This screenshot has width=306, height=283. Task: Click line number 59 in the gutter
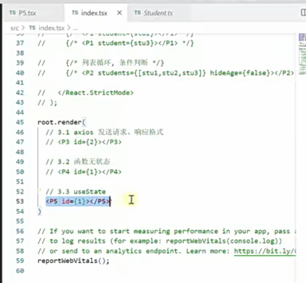pyautogui.click(x=20, y=261)
